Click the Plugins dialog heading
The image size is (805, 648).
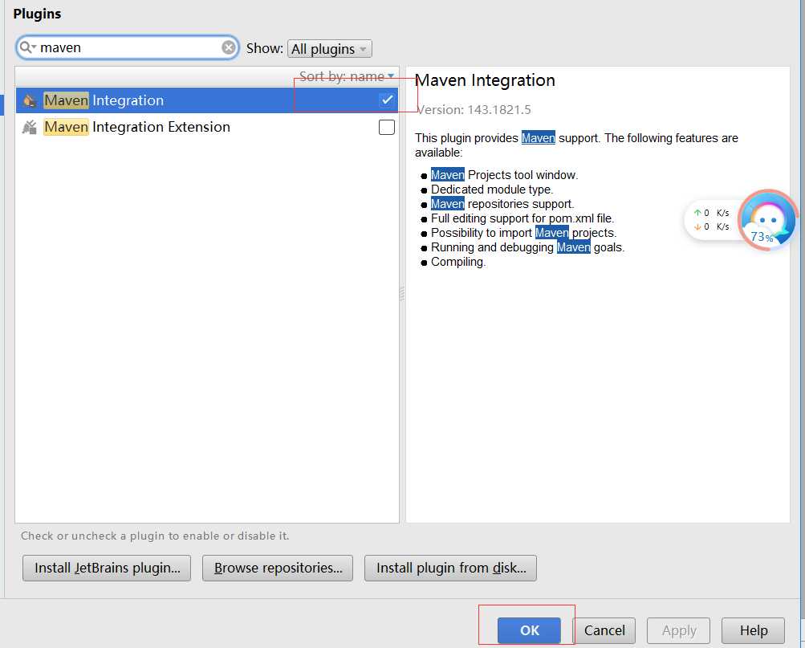point(37,14)
